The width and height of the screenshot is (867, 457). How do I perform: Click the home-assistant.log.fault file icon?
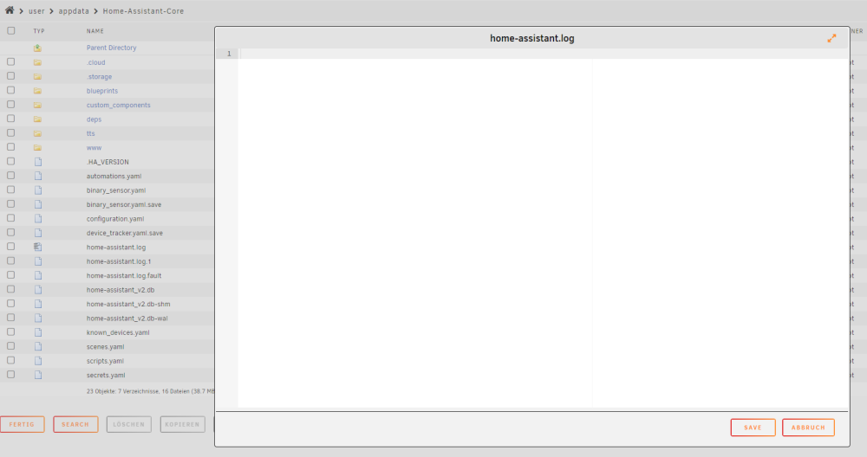[x=38, y=275]
